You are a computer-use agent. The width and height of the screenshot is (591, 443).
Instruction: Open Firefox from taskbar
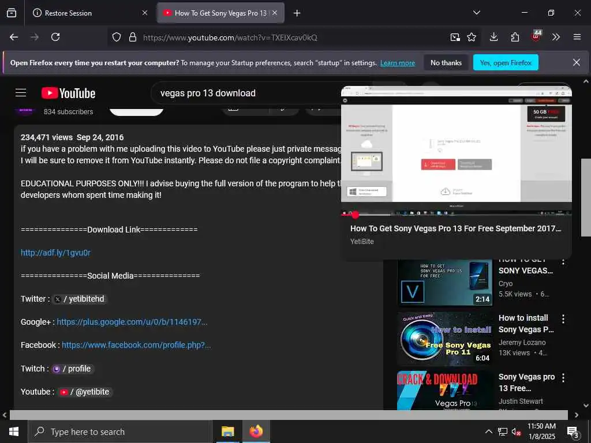coord(256,431)
